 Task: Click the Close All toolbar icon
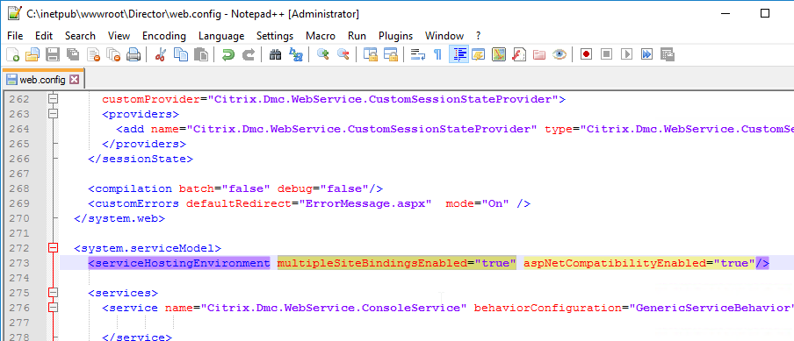click(x=113, y=54)
